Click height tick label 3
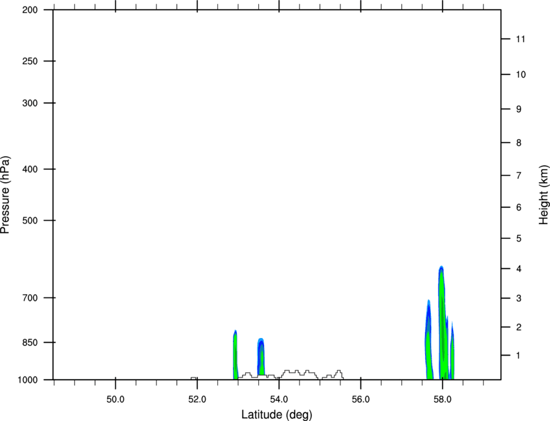This screenshot has height=421, width=550. (519, 298)
